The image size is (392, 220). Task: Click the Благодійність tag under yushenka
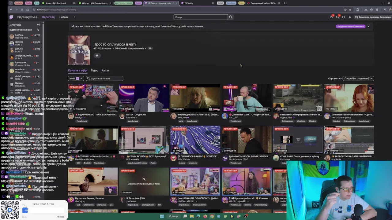(x=148, y=205)
